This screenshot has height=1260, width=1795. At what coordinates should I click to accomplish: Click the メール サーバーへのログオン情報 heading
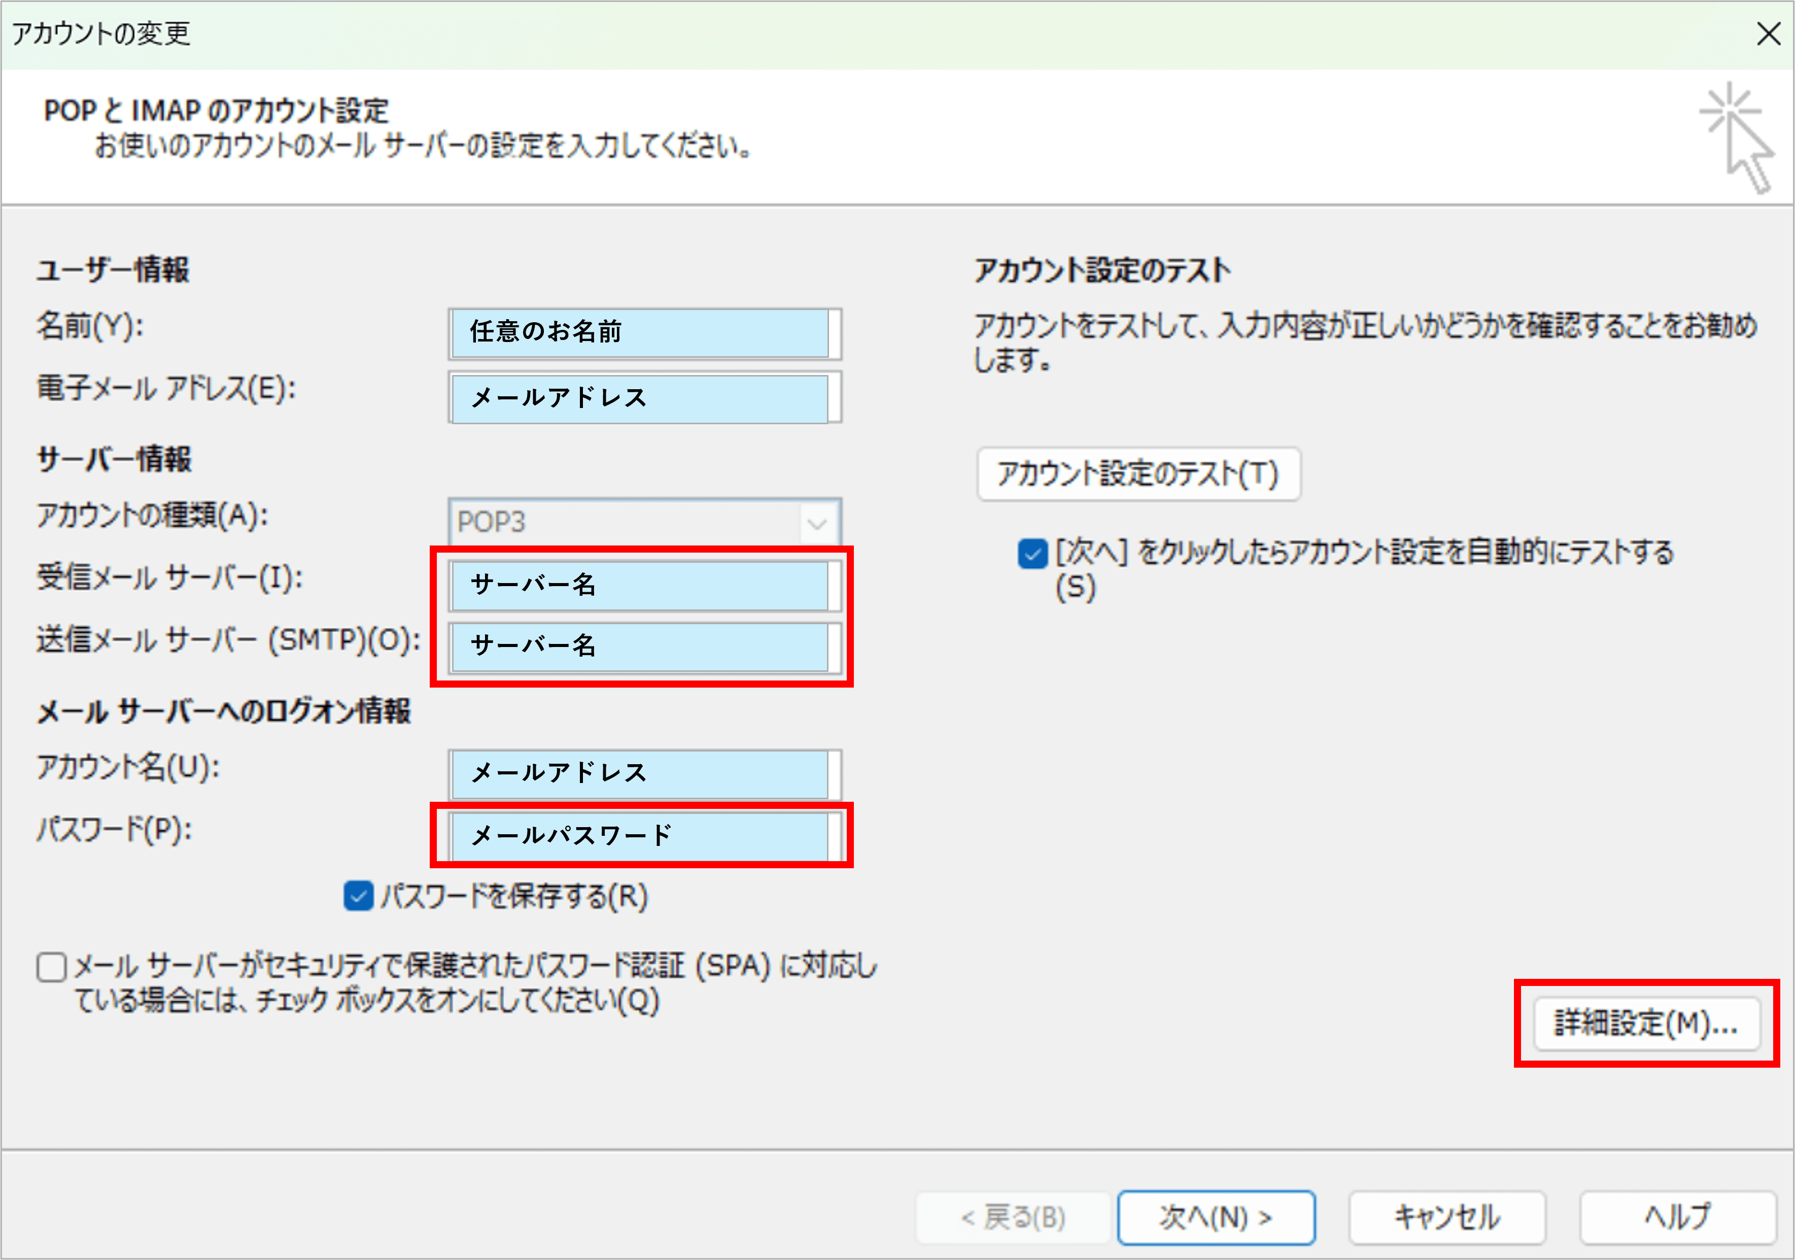coord(224,712)
